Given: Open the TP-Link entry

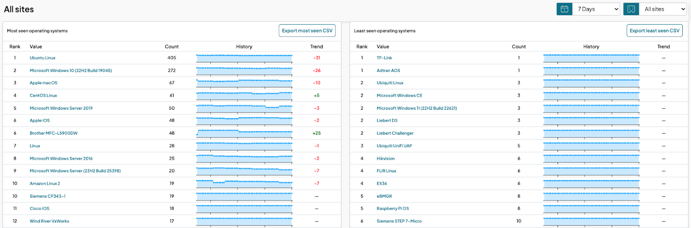Looking at the screenshot, I should click(384, 58).
